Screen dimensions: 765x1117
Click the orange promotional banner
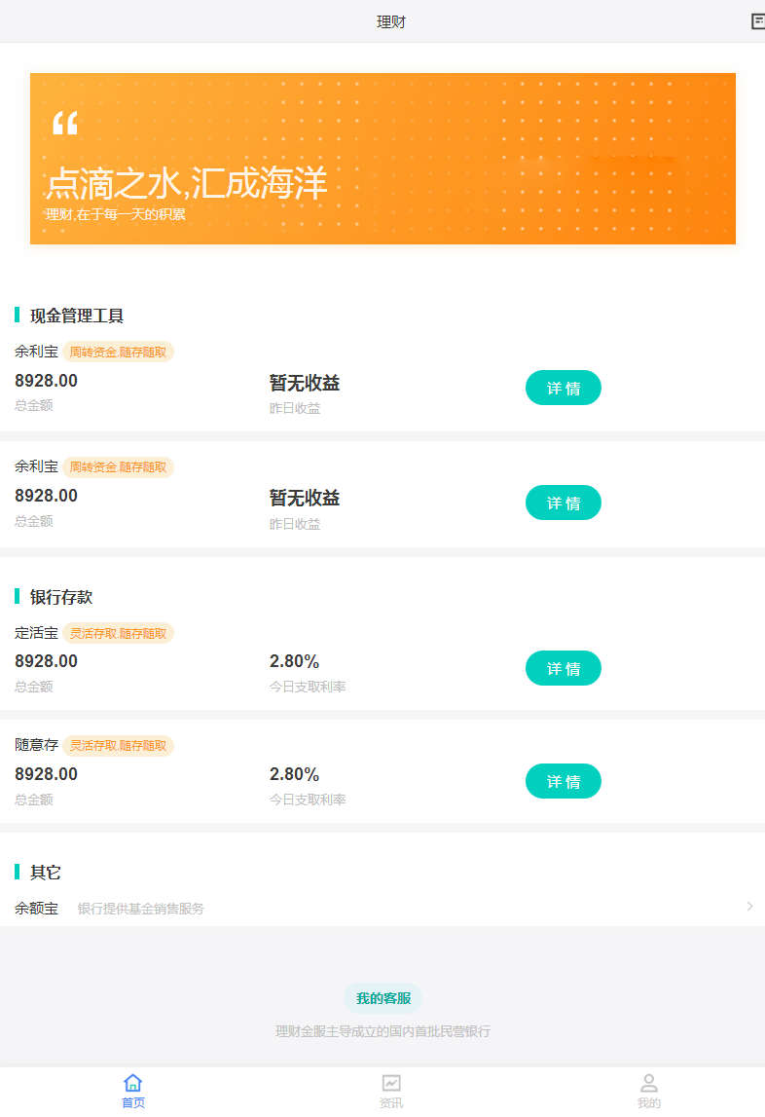click(x=382, y=159)
